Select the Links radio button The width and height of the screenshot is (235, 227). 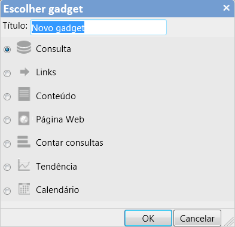[7, 73]
